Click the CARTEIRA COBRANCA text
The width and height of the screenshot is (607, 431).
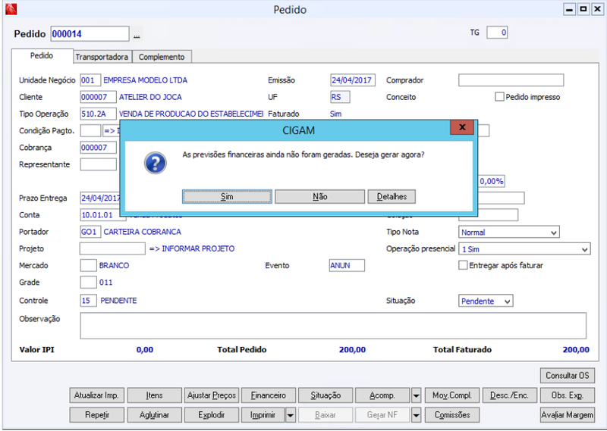[142, 232]
